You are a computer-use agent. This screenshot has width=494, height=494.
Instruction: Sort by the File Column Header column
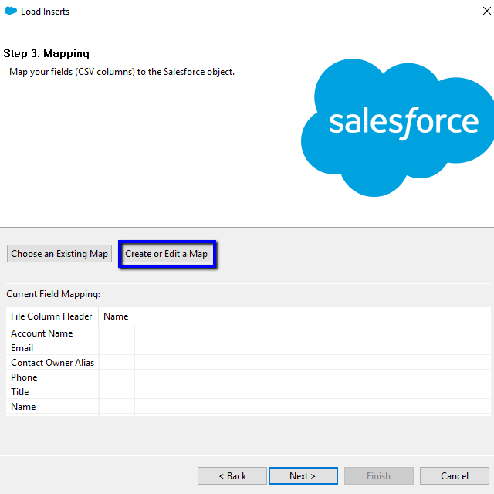point(52,316)
